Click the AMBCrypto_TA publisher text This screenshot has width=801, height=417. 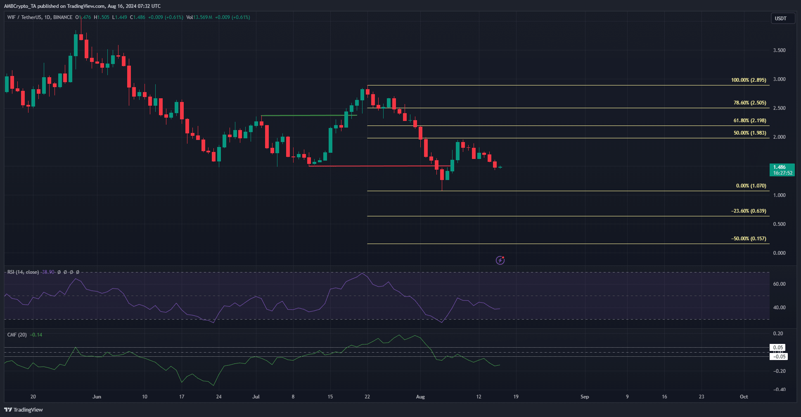[20, 6]
